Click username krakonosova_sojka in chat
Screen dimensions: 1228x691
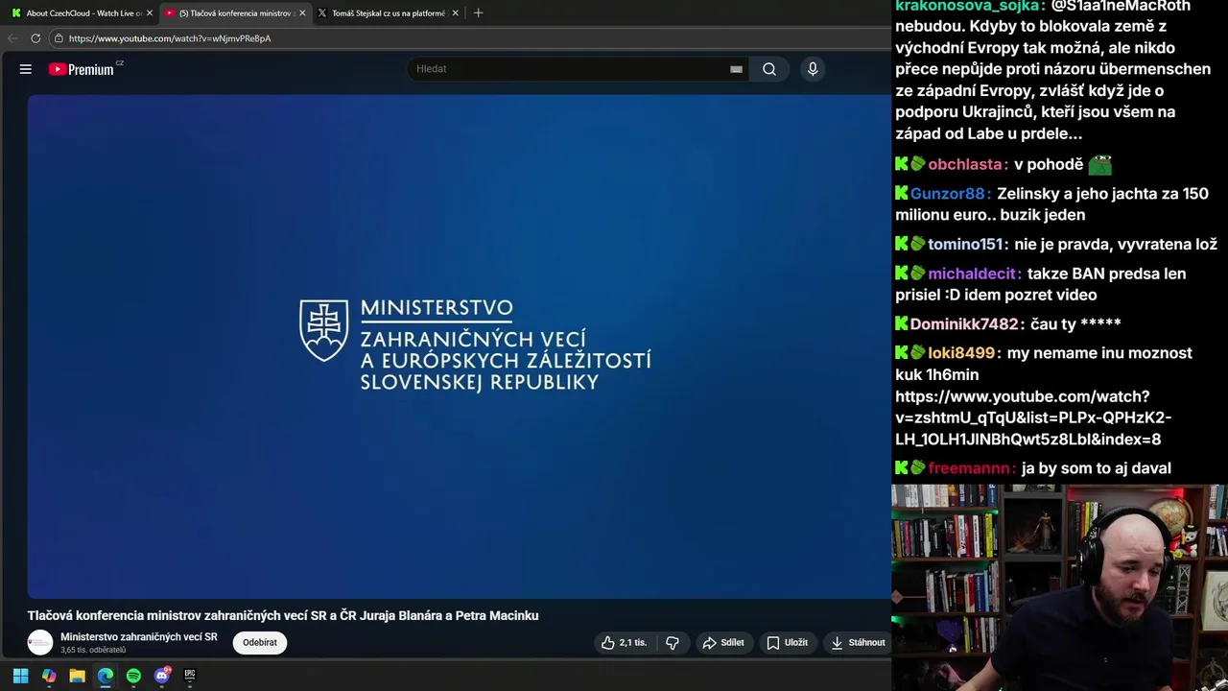[x=969, y=7]
